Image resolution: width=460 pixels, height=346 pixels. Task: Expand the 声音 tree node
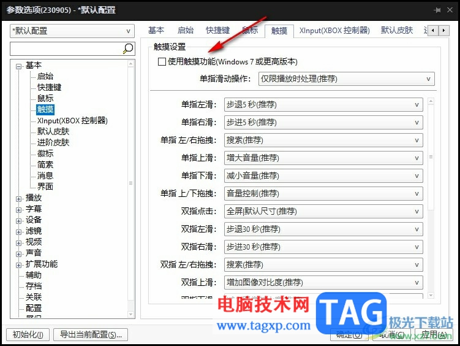(x=19, y=254)
